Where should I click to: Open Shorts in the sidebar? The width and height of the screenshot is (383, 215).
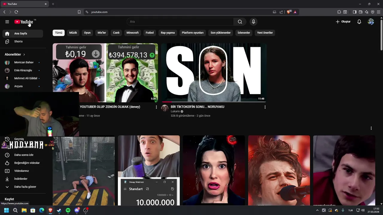coord(23,42)
